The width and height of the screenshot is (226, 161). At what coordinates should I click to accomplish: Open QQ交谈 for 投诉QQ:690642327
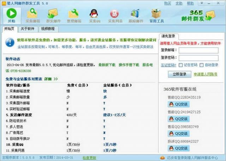pos(179,148)
